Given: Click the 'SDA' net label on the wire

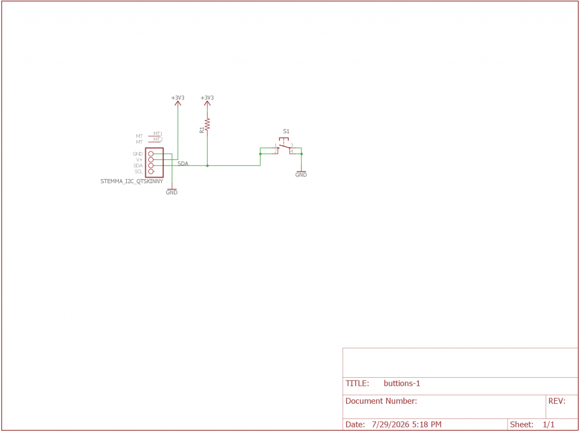Looking at the screenshot, I should [x=183, y=163].
